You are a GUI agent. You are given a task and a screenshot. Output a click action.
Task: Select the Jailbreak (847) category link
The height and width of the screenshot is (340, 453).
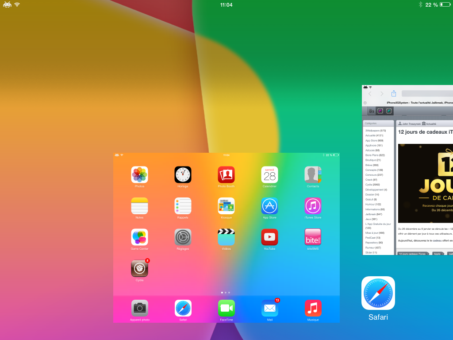(x=373, y=214)
